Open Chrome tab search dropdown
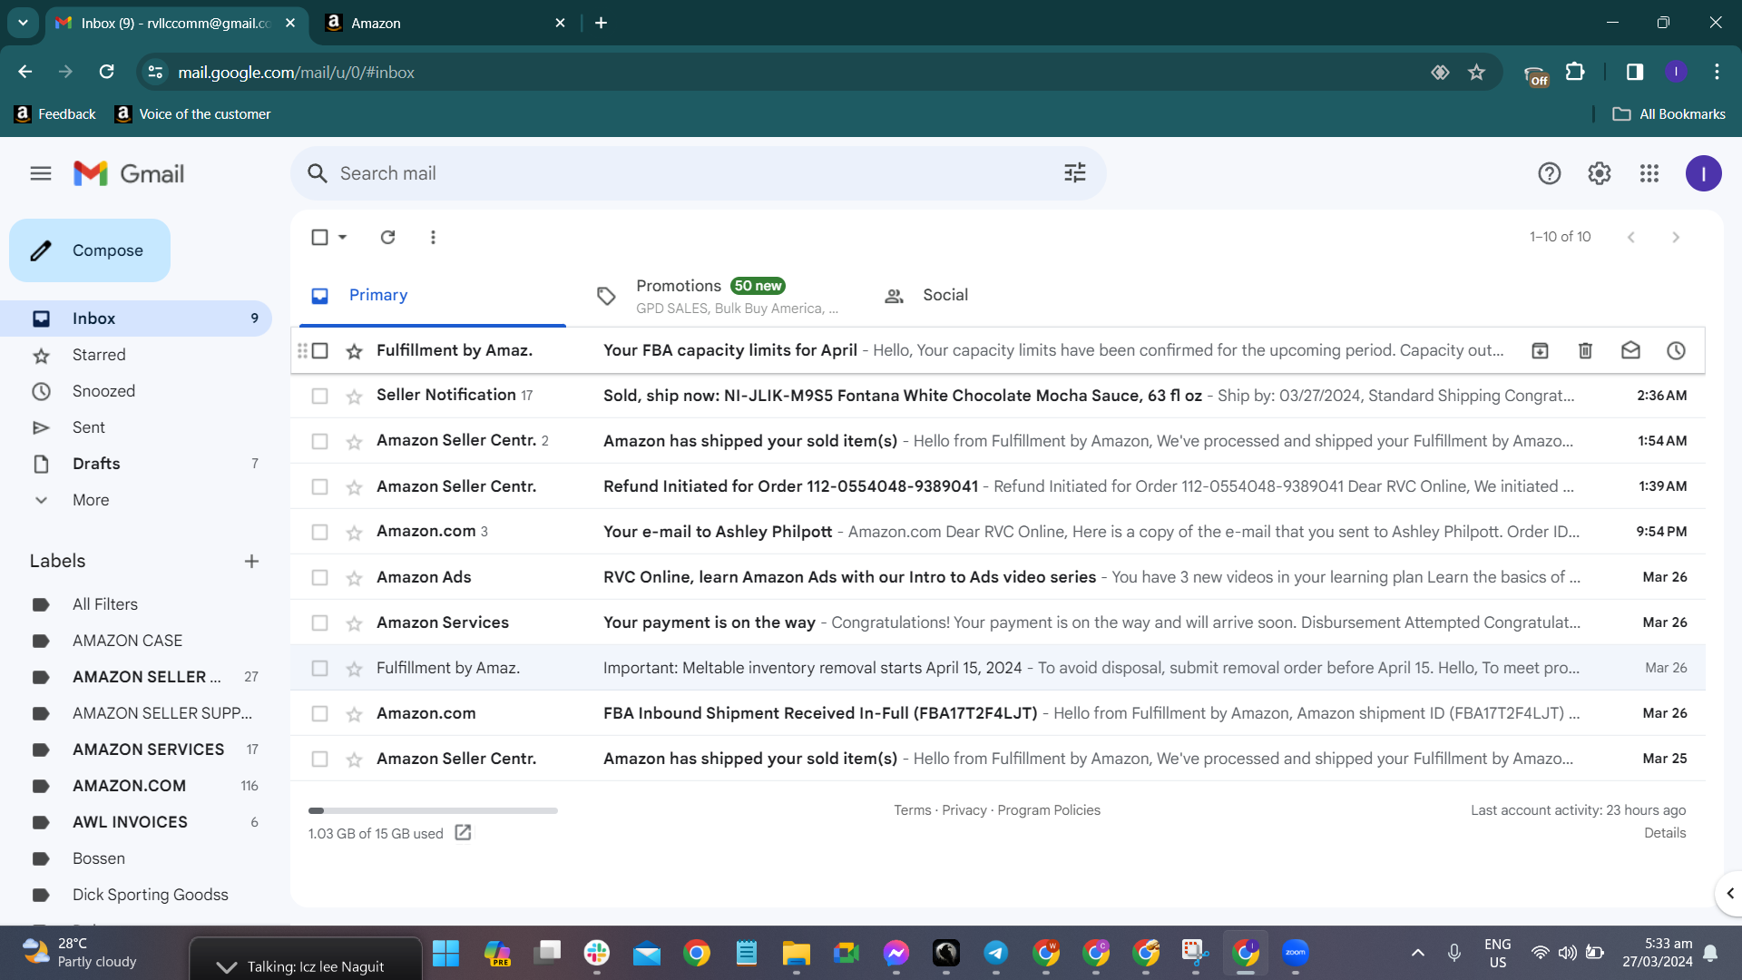This screenshot has width=1742, height=980. pyautogui.click(x=23, y=23)
